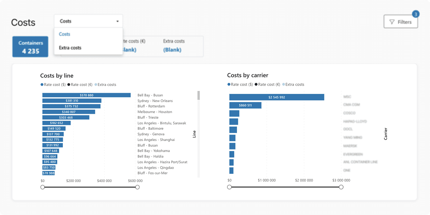
Task: Open the Costs dropdown arrow
Action: point(117,22)
